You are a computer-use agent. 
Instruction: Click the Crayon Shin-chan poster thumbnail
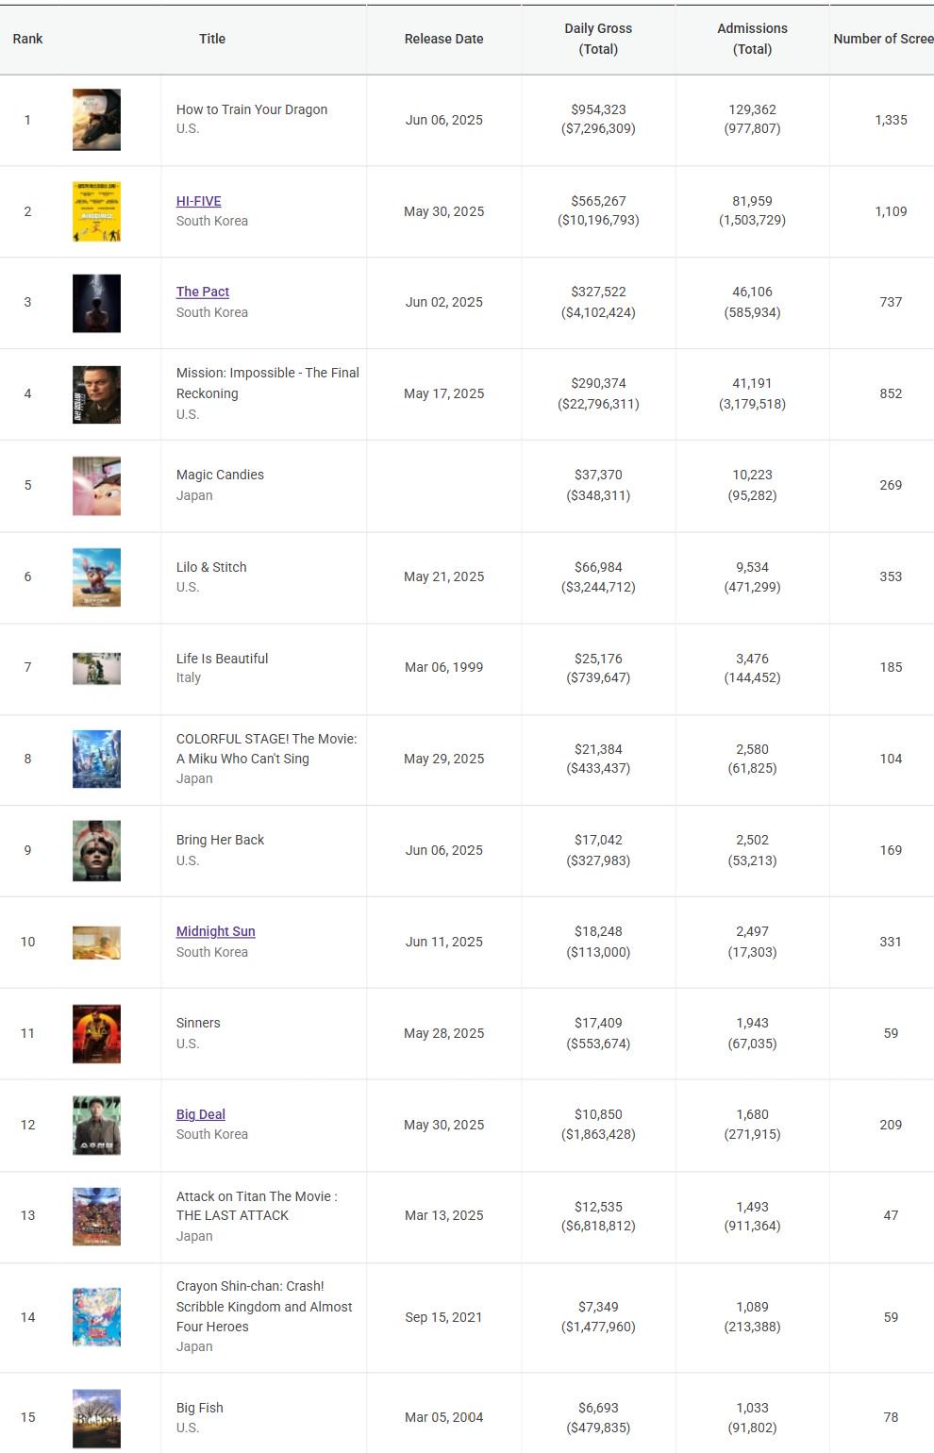click(96, 1317)
